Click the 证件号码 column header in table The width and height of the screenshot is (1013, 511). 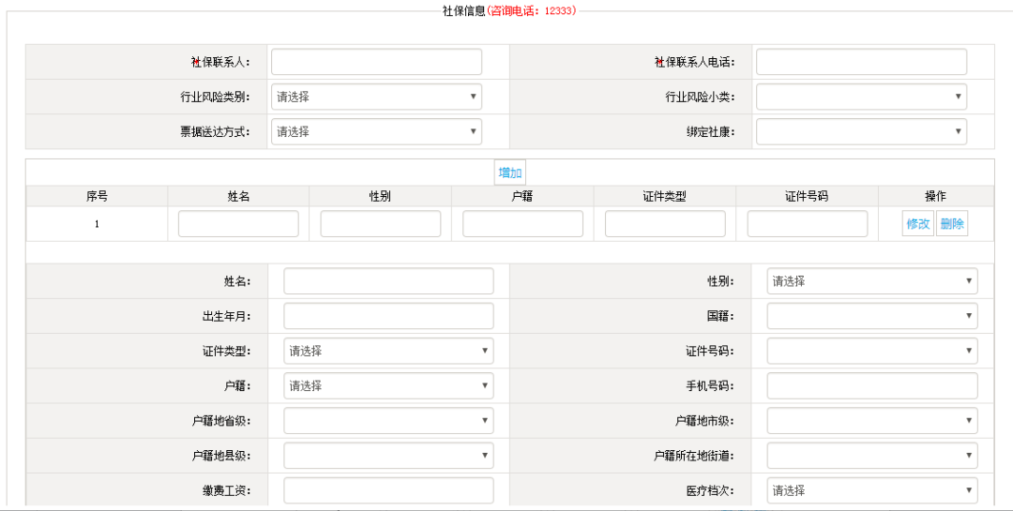pos(807,196)
